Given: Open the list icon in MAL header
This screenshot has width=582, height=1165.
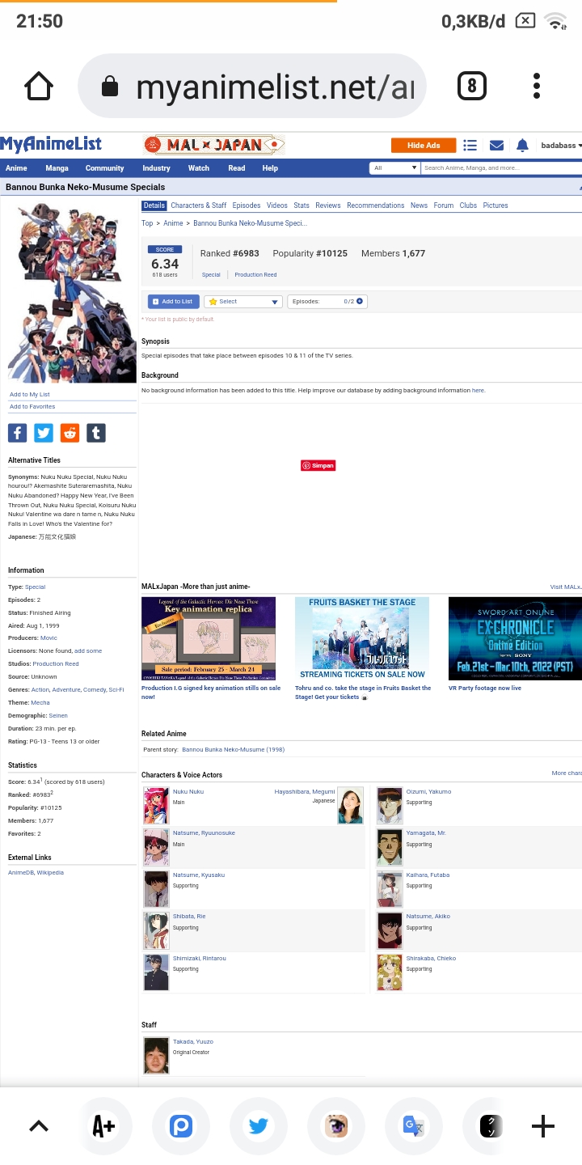Looking at the screenshot, I should click(470, 146).
